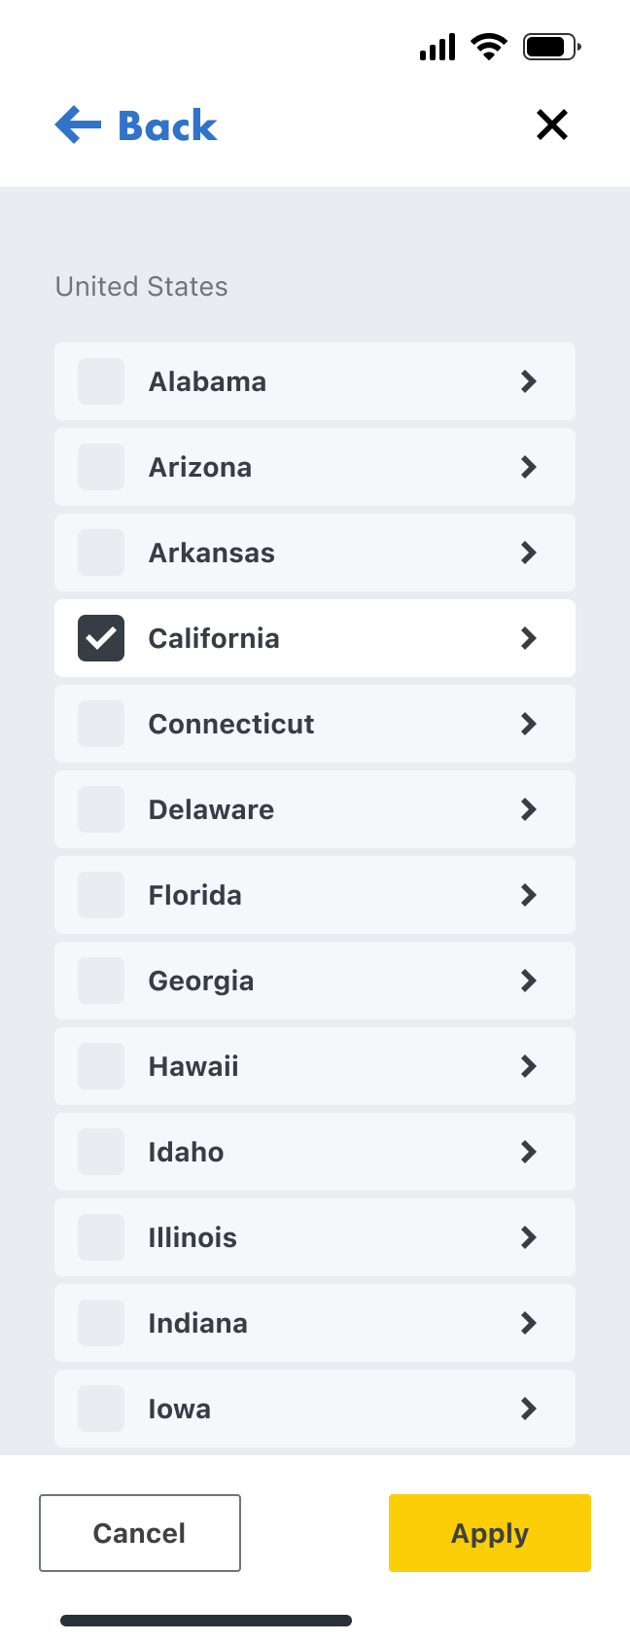Screen dimensions: 630x1642
Task: Show Illinois details using right chevron
Action: click(529, 1237)
